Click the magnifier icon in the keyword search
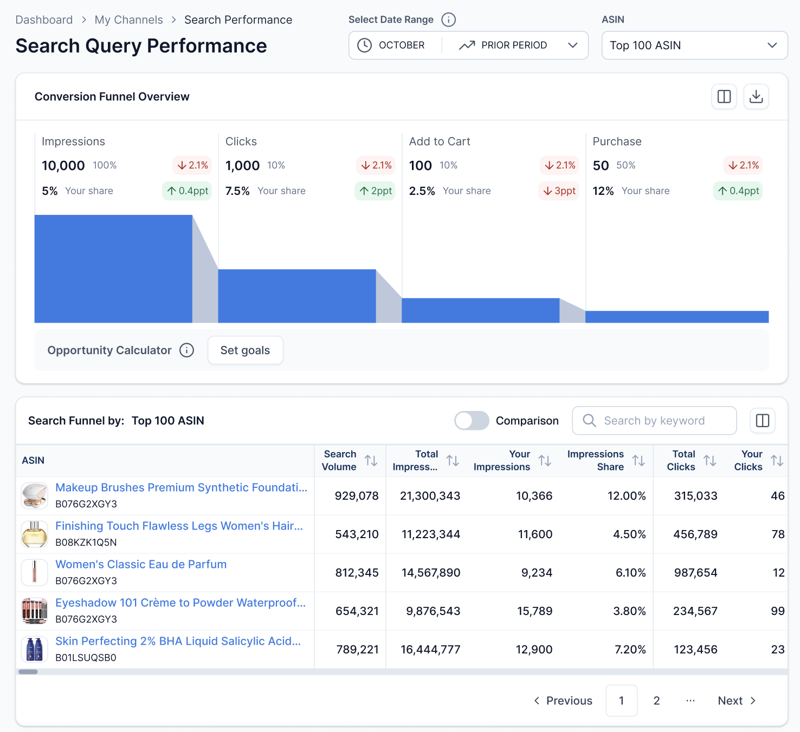This screenshot has height=732, width=800. (x=589, y=421)
